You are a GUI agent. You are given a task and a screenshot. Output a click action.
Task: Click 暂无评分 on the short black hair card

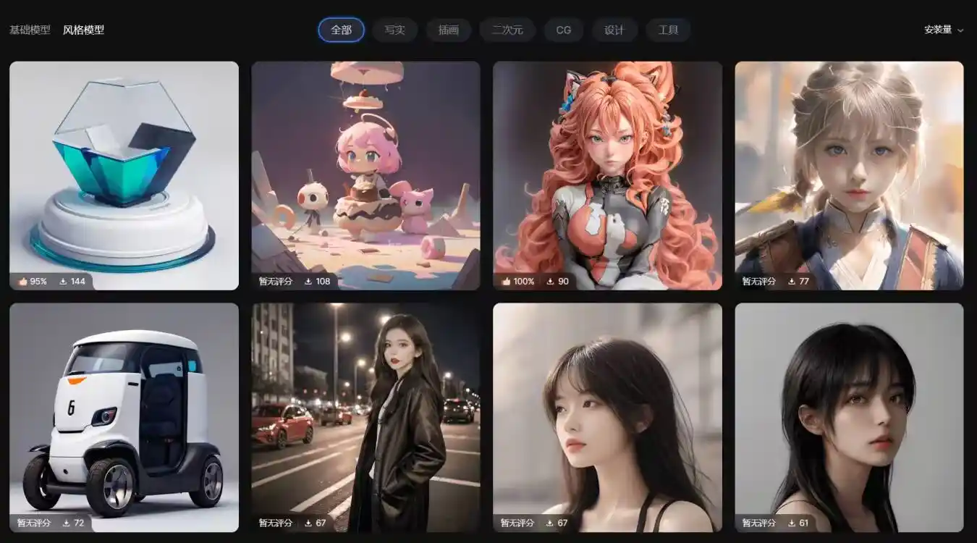click(x=759, y=523)
